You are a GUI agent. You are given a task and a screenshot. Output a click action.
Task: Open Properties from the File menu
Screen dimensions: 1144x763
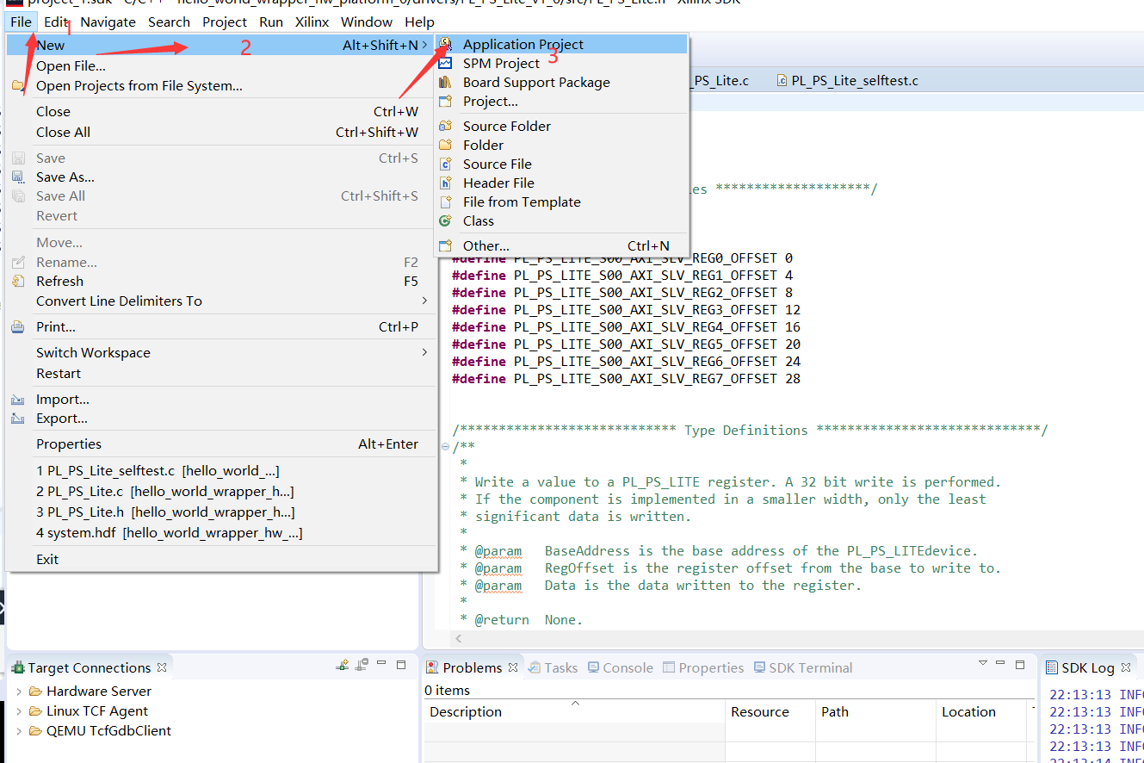coord(221,444)
